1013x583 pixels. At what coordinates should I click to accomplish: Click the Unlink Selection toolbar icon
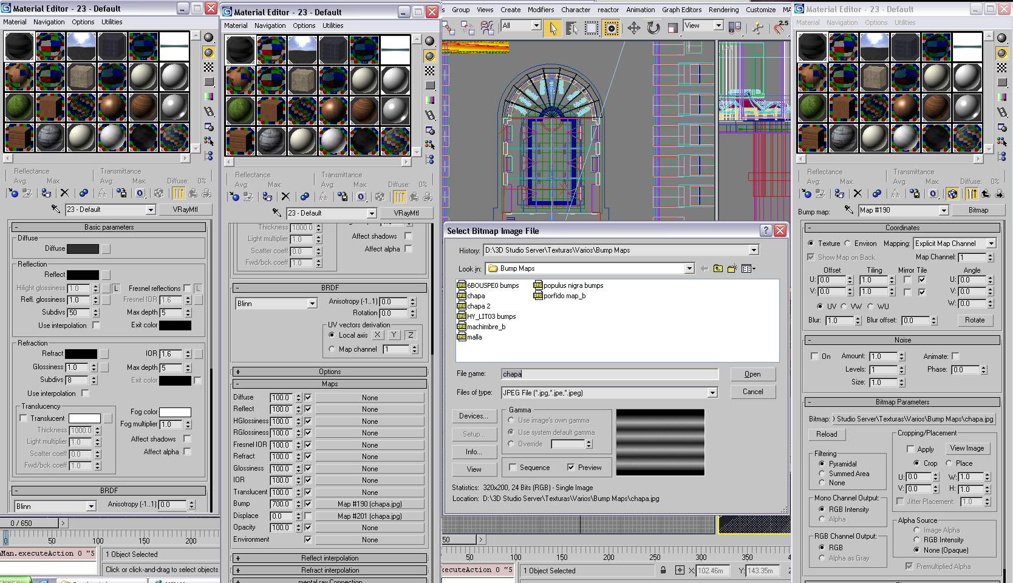point(468,28)
